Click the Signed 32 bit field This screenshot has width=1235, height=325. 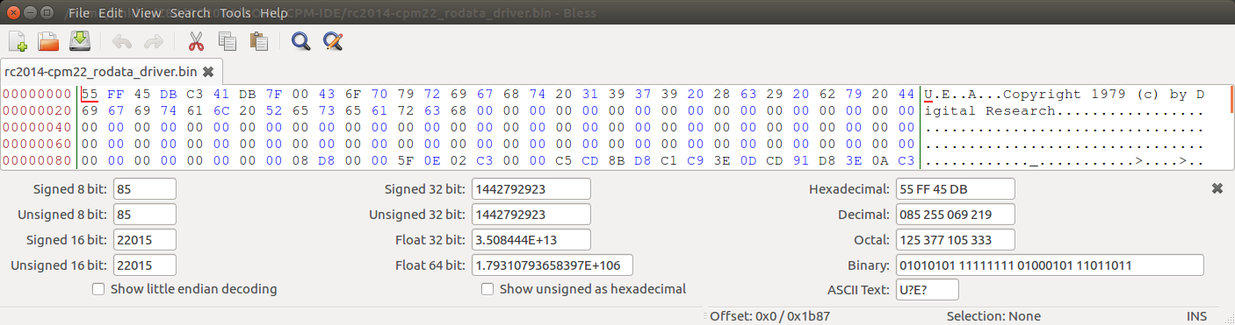(531, 189)
